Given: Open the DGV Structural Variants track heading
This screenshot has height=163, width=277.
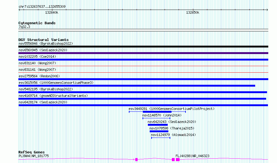Looking at the screenshot, I should 44,40.
